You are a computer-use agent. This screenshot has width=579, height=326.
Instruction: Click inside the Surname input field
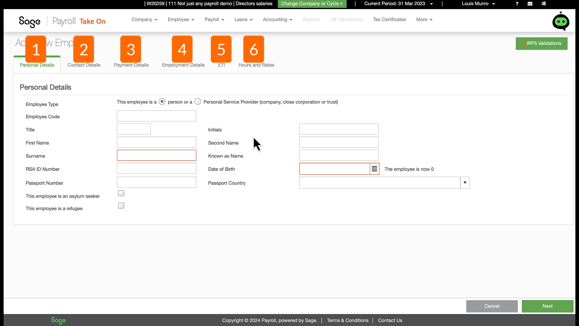tap(156, 155)
